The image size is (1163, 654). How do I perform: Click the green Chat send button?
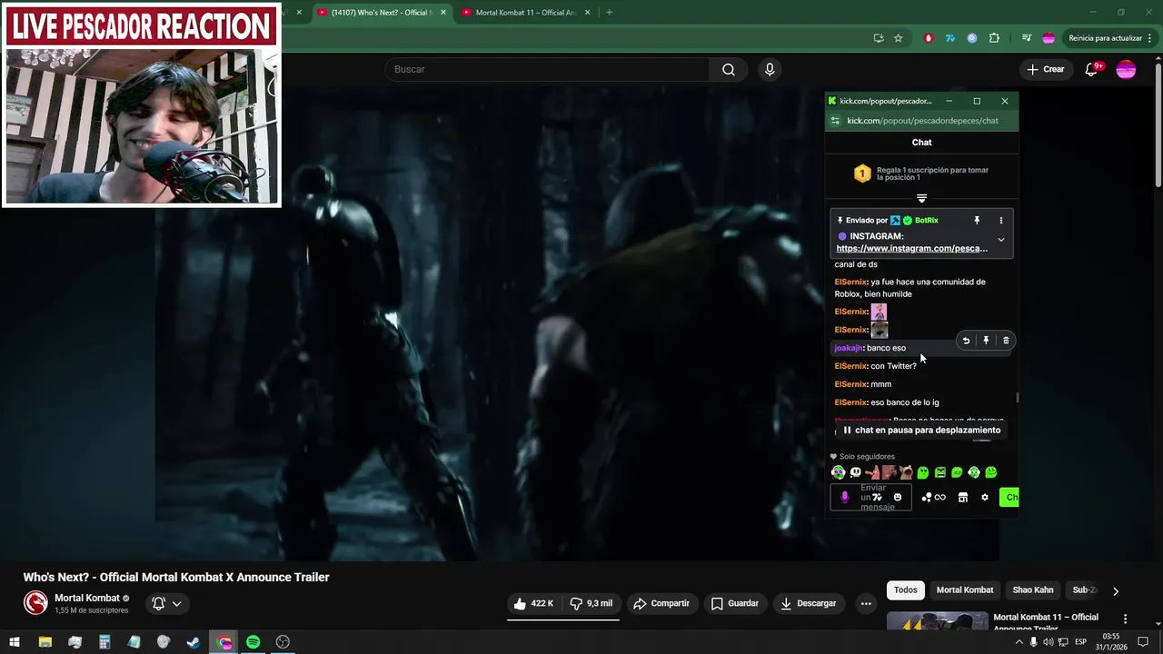1009,497
